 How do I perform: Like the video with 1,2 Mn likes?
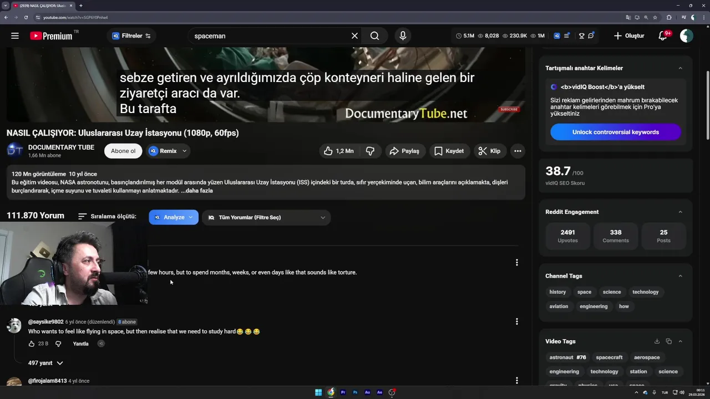pyautogui.click(x=338, y=151)
